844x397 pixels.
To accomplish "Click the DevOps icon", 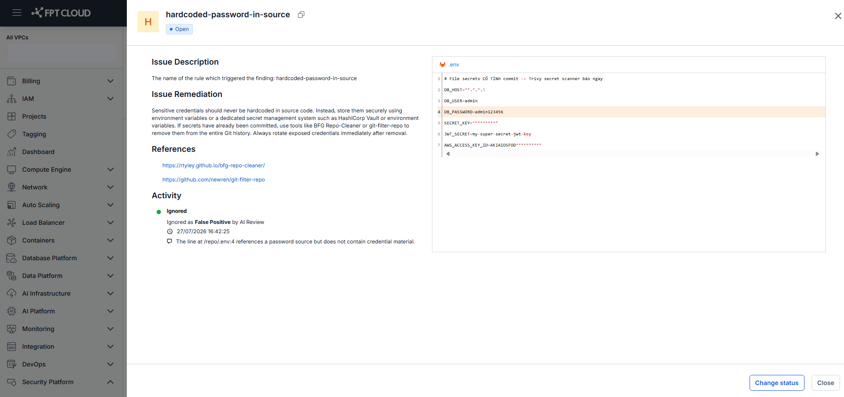I will 12,364.
